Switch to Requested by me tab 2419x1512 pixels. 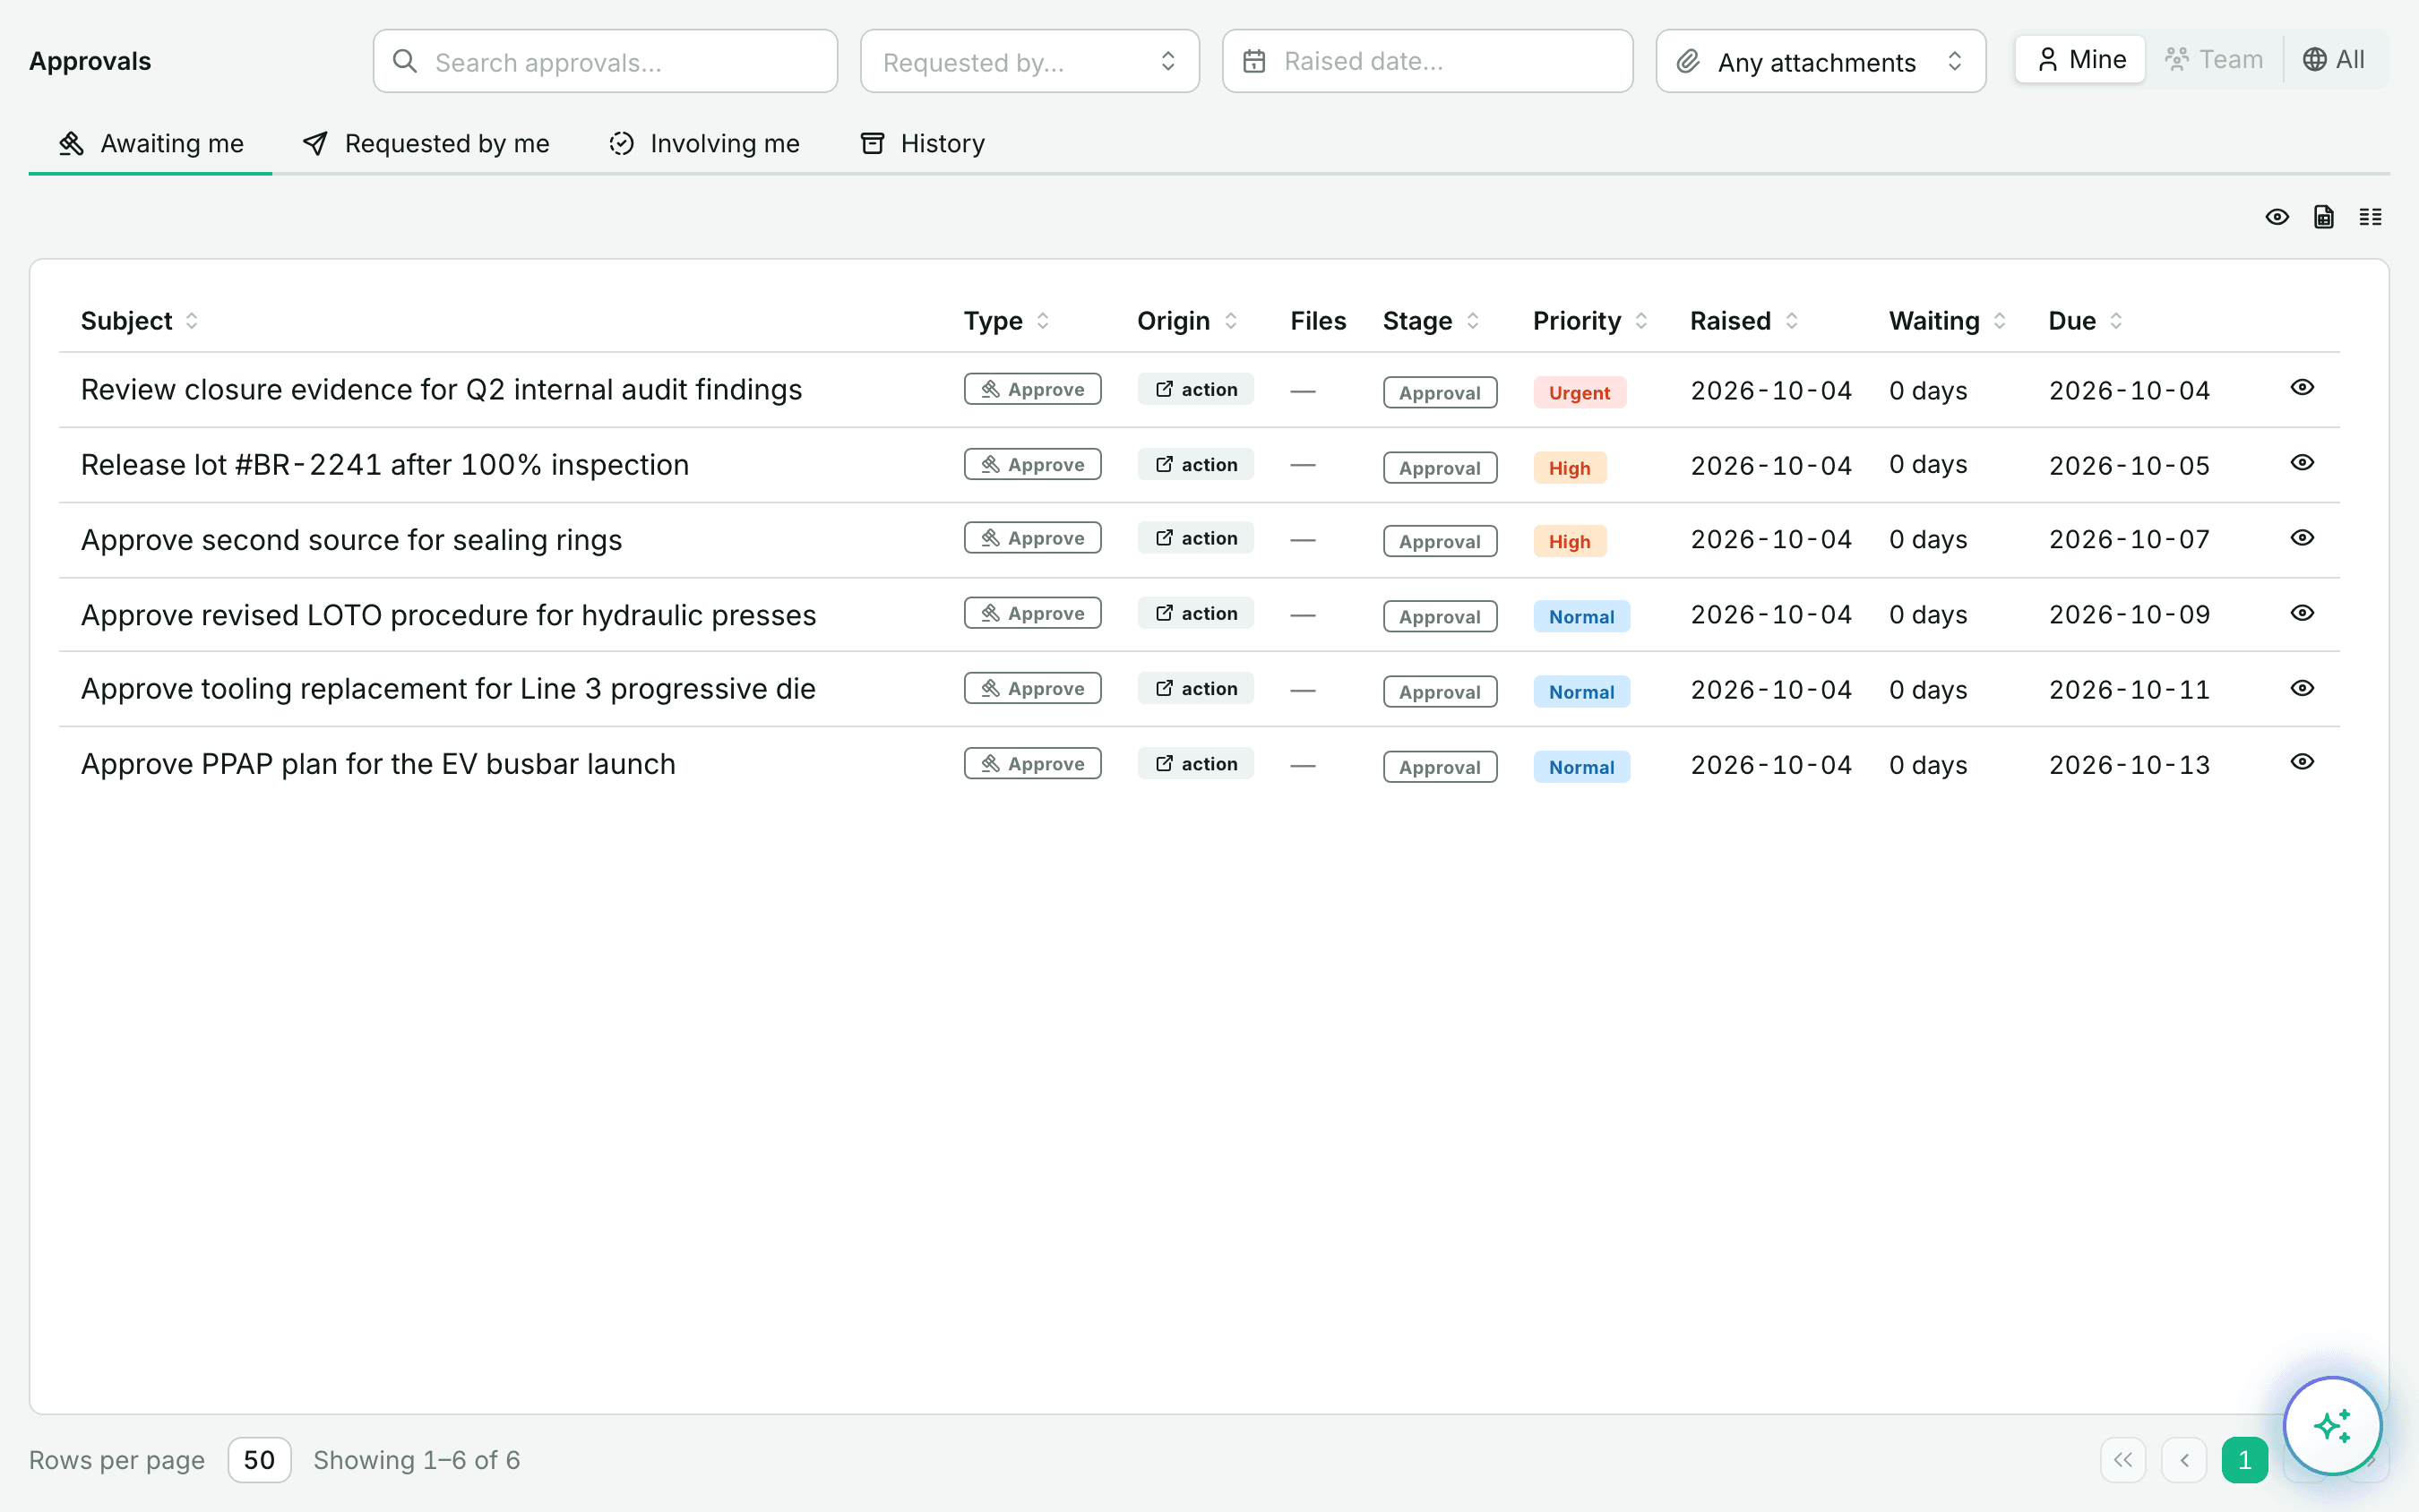click(426, 143)
